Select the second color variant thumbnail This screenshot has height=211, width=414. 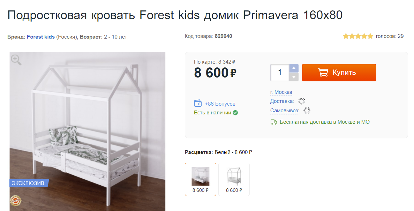coord(234,179)
